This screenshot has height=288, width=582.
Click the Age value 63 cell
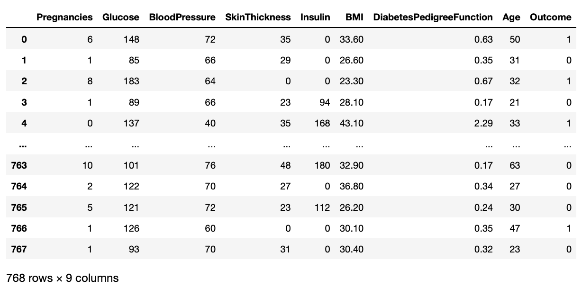click(515, 165)
